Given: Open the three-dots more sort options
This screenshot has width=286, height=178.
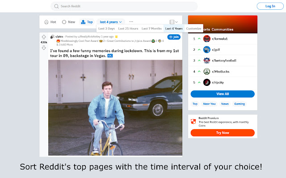Looking at the screenshot, I should click(131, 22).
